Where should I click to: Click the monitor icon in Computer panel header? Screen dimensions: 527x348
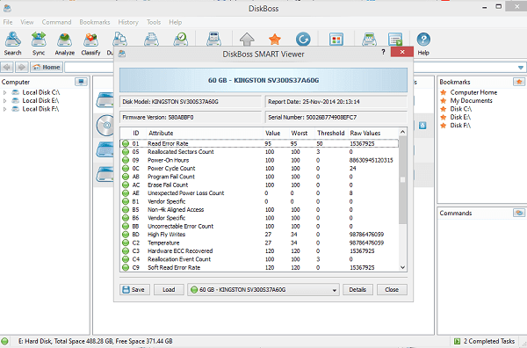click(x=81, y=82)
